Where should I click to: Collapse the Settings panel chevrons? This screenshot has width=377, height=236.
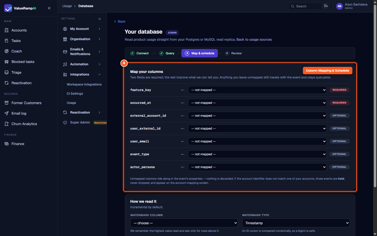coord(100,19)
